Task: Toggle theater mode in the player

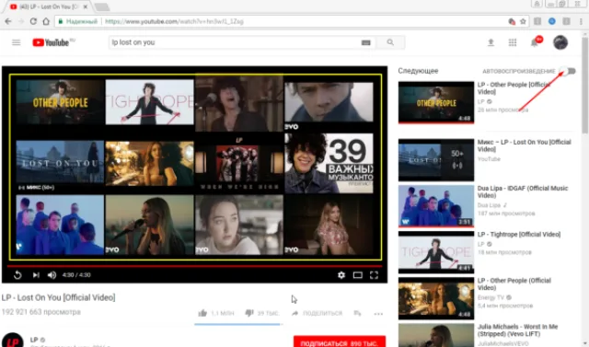Action: (358, 275)
